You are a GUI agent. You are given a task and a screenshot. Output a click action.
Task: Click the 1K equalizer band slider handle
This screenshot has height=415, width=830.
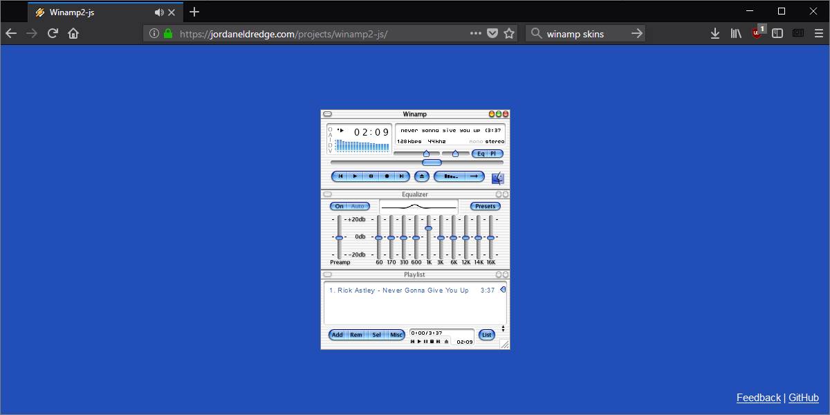coord(428,228)
